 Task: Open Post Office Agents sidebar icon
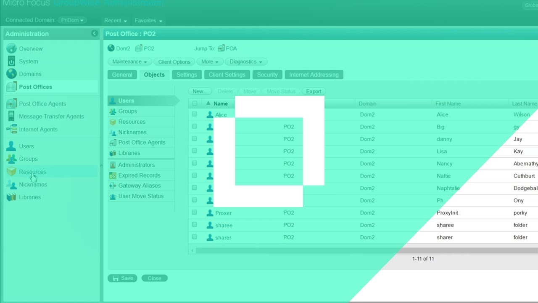[x=11, y=104]
